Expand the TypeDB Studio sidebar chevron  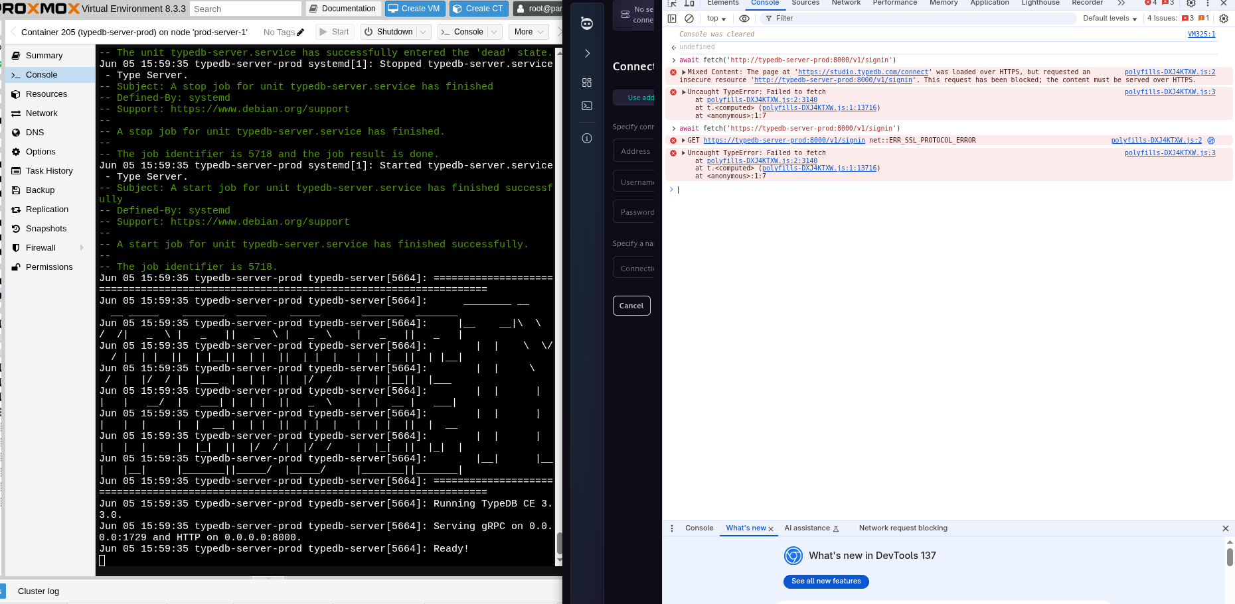point(587,53)
